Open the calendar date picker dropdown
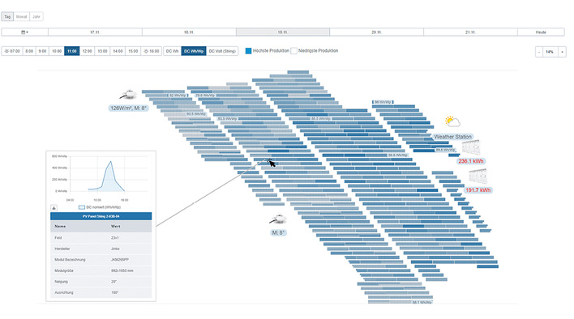Image resolution: width=574 pixels, height=319 pixels. coord(24,32)
